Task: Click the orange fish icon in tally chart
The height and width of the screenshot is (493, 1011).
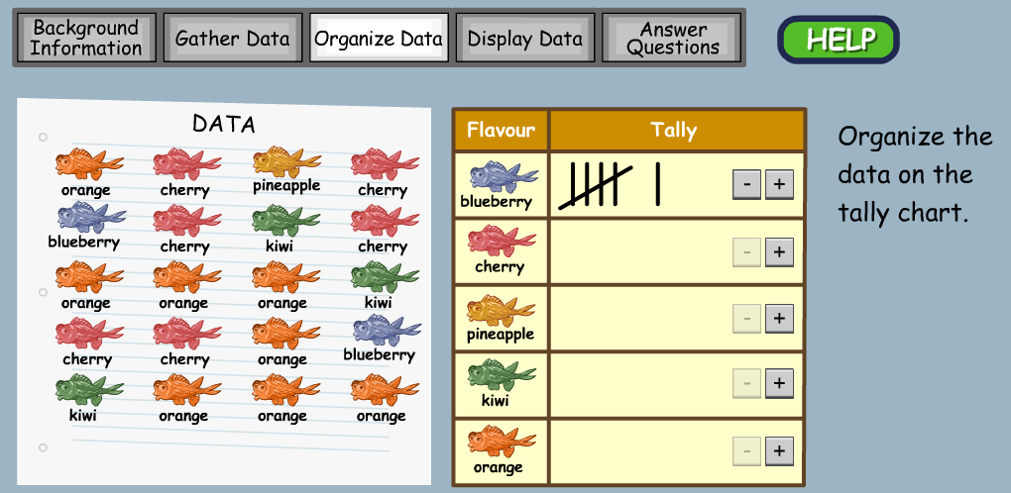Action: (501, 443)
